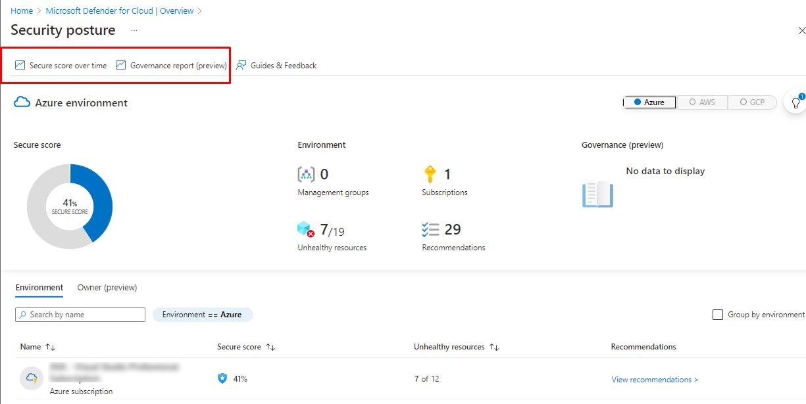Image resolution: width=806 pixels, height=404 pixels.
Task: Switch to the Environment tab
Action: 39,288
